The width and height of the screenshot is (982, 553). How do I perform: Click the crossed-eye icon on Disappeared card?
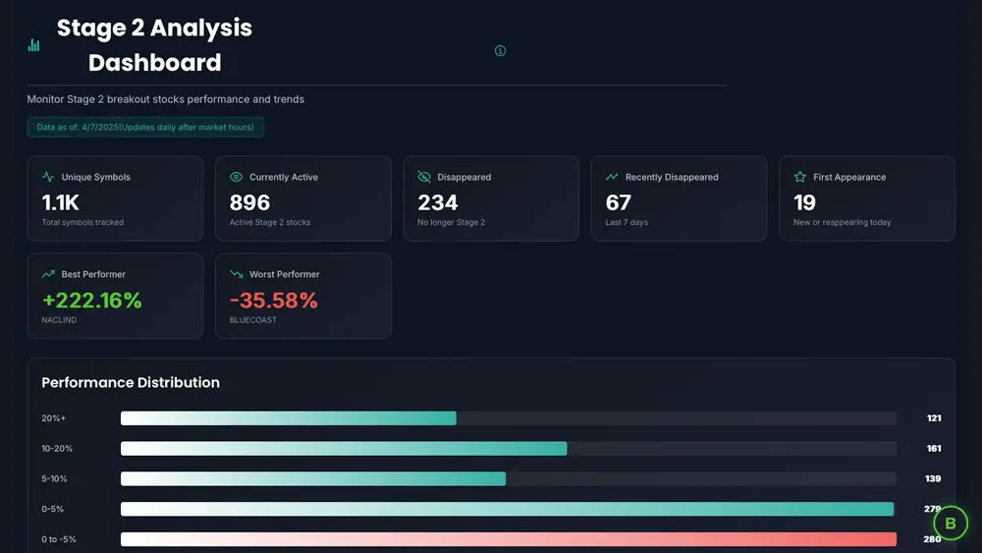pyautogui.click(x=424, y=177)
